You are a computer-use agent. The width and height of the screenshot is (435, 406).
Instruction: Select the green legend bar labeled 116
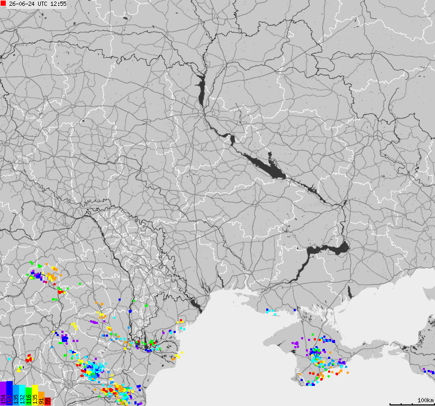(x=29, y=396)
